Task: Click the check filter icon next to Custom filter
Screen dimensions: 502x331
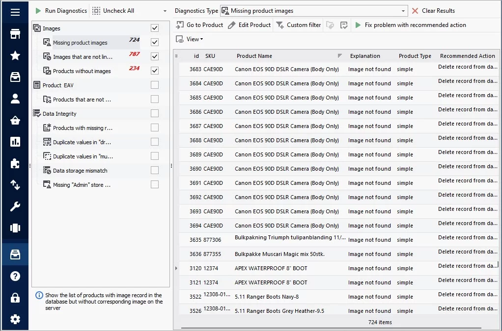Action: [x=344, y=25]
